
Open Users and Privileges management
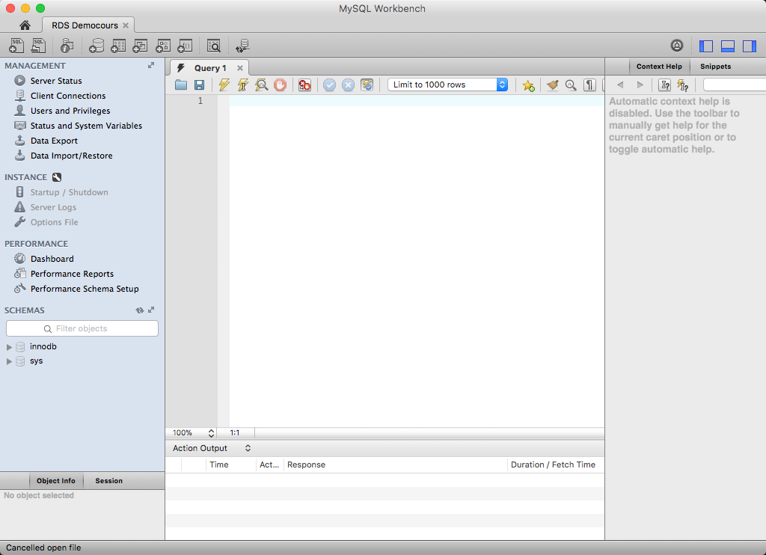[70, 111]
